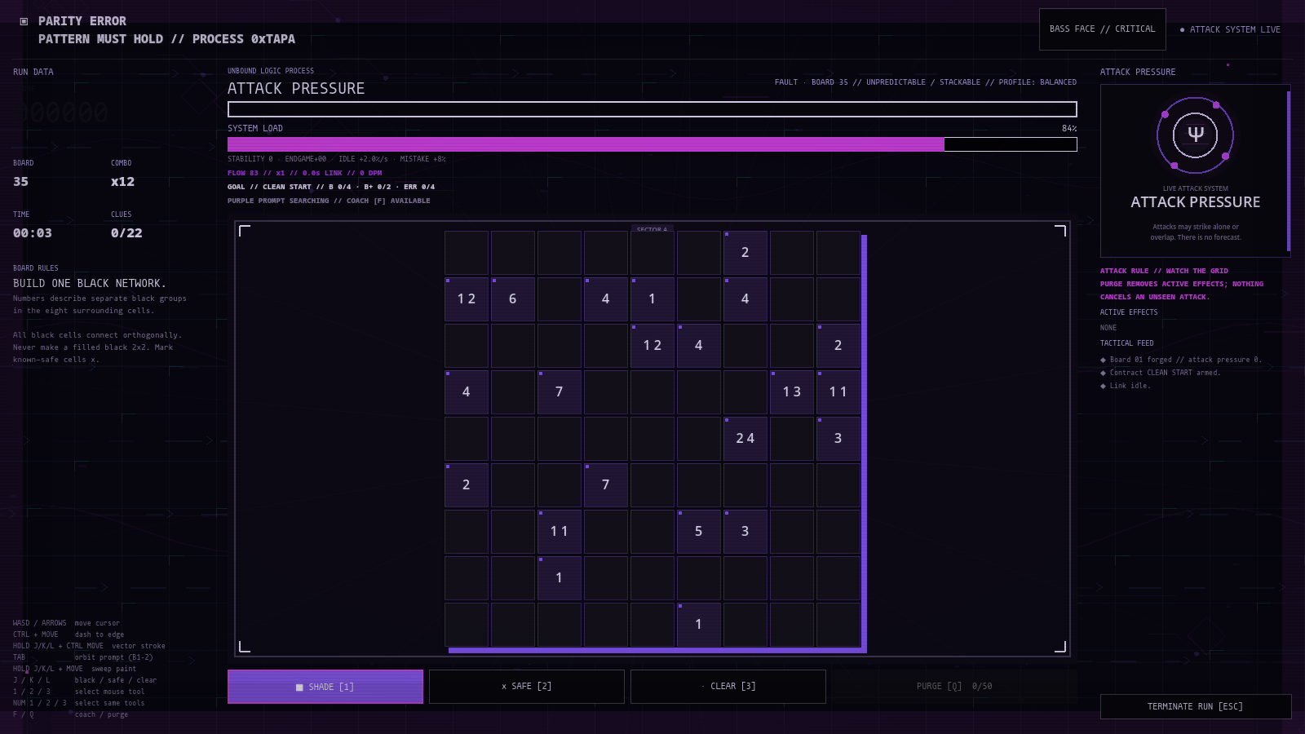Image resolution: width=1305 pixels, height=734 pixels.
Task: Click the grid cell showing clue 6
Action: point(513,299)
